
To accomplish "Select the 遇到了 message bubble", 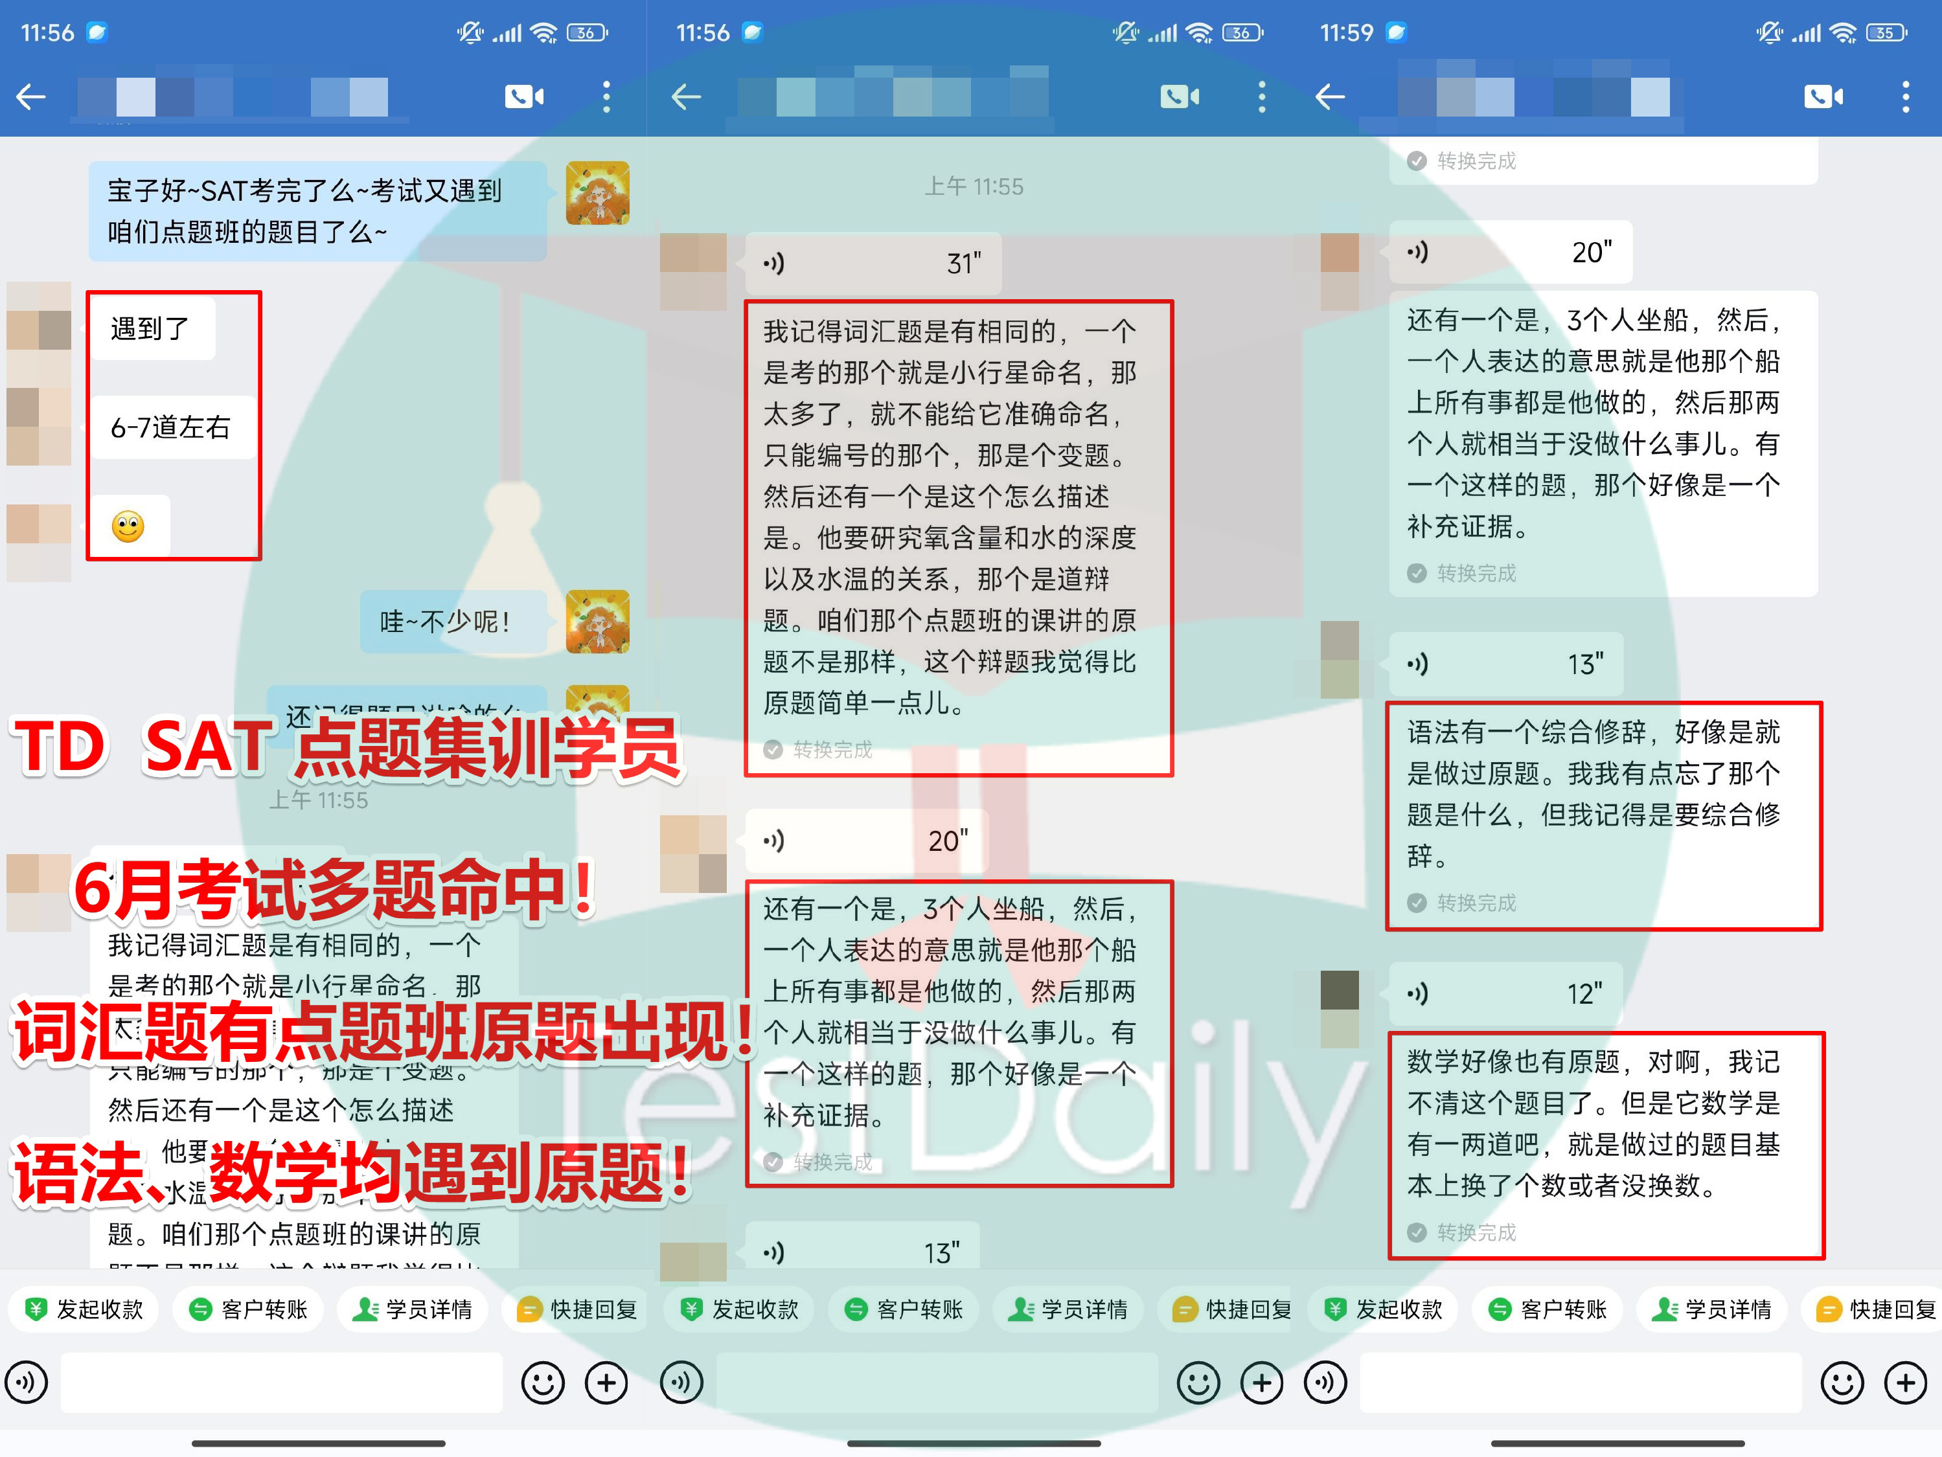I will (x=151, y=328).
